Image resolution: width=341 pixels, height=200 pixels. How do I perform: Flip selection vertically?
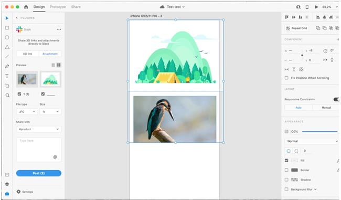[x=332, y=60]
